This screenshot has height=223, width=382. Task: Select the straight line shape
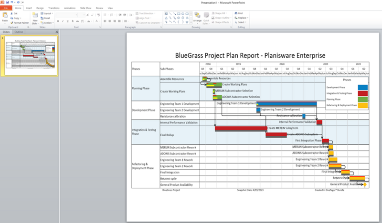[170, 14]
